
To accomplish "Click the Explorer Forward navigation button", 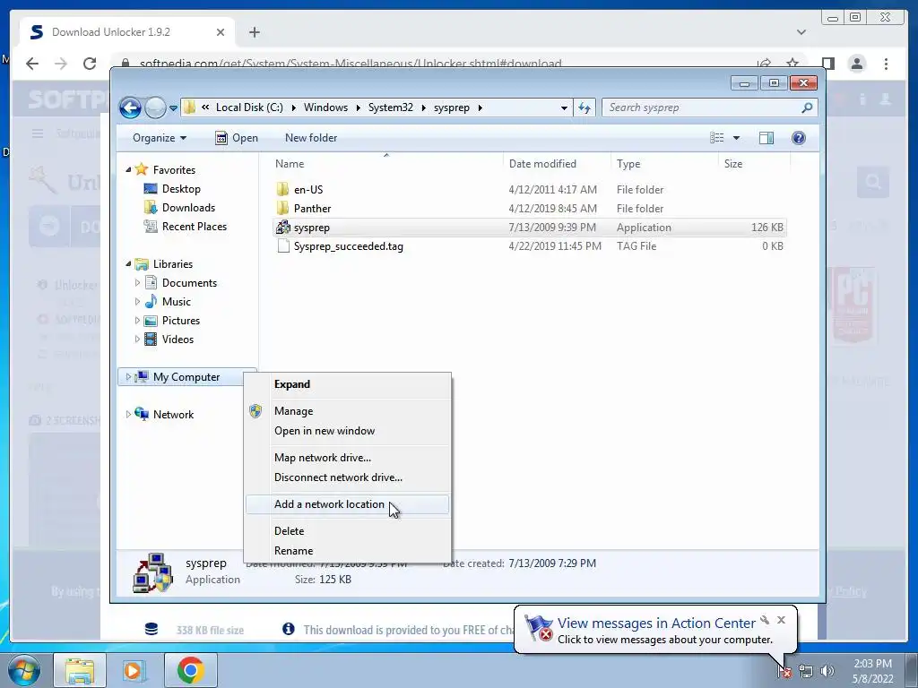I will pos(155,107).
